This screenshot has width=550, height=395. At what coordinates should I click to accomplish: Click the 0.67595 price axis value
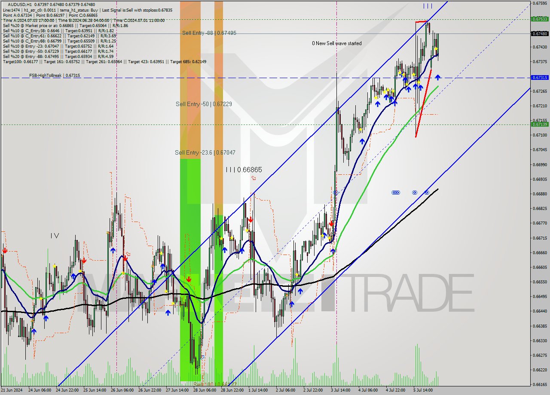coord(540,3)
